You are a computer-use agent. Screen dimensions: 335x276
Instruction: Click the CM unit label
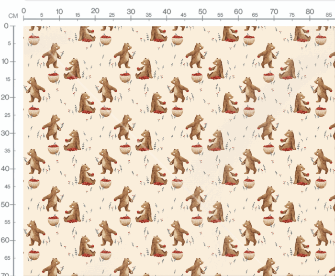[x=13, y=16]
